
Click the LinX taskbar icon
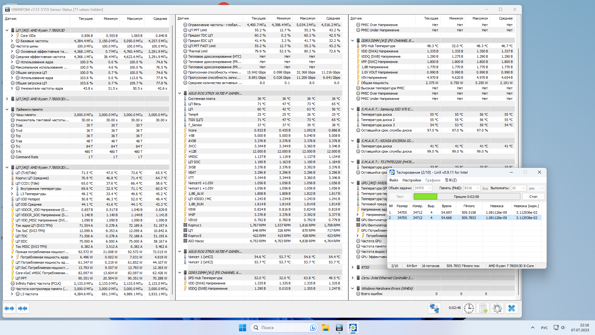[353, 328]
